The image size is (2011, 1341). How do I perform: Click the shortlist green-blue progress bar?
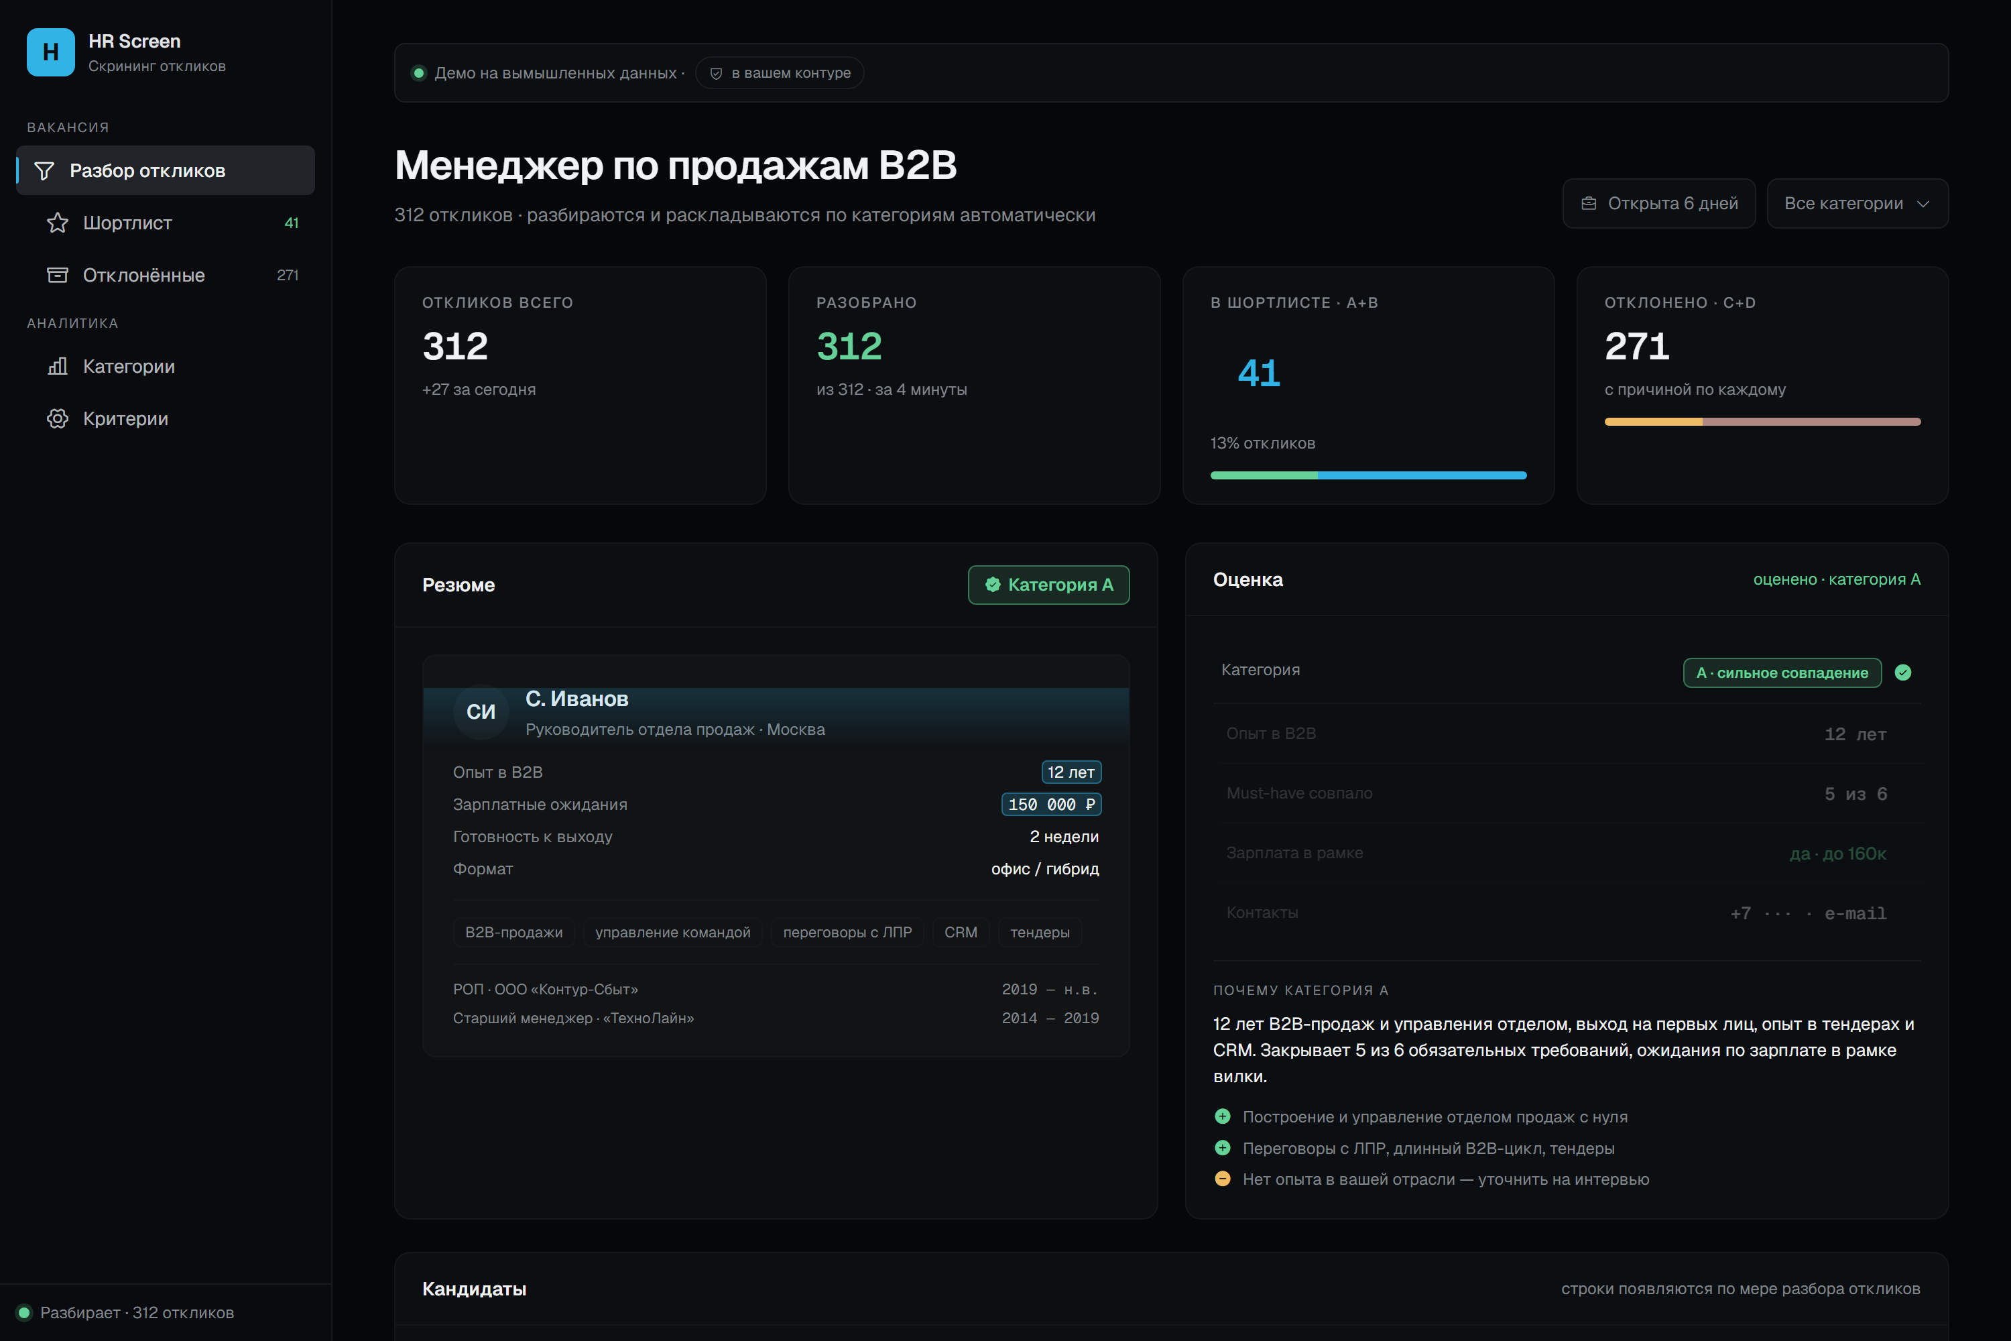[x=1368, y=475]
